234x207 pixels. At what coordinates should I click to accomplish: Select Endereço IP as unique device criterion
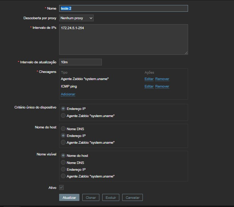63,109
